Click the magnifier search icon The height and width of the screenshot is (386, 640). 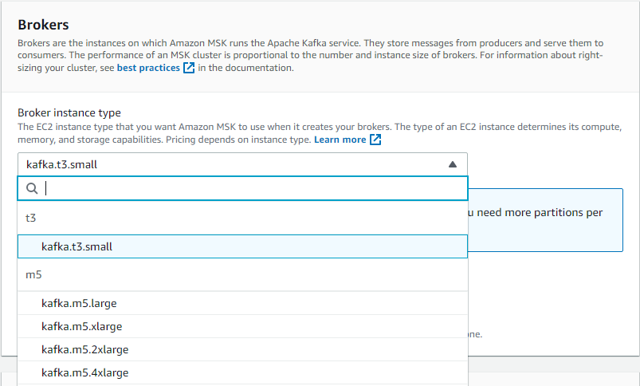pos(32,188)
